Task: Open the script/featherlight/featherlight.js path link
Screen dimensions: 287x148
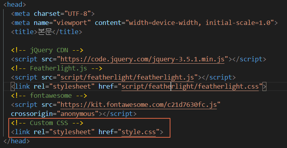Action: [x=127, y=78]
